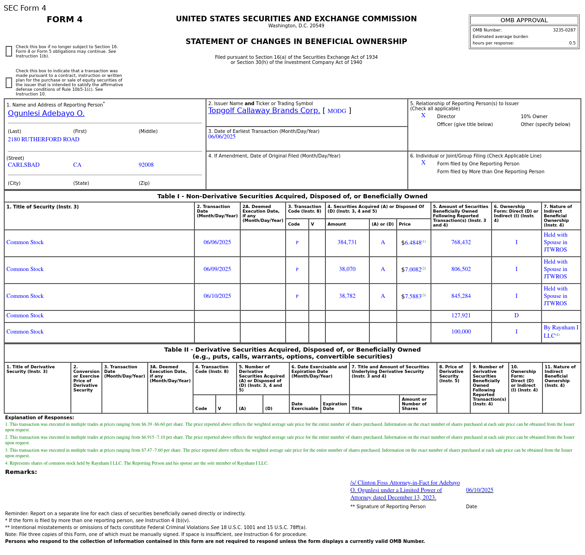585x555 pixels.
Task: Tick the Rule 10b5-1(c) transaction plan checkbox
Action: [x=9, y=83]
